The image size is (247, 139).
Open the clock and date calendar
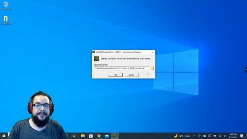[233, 136]
